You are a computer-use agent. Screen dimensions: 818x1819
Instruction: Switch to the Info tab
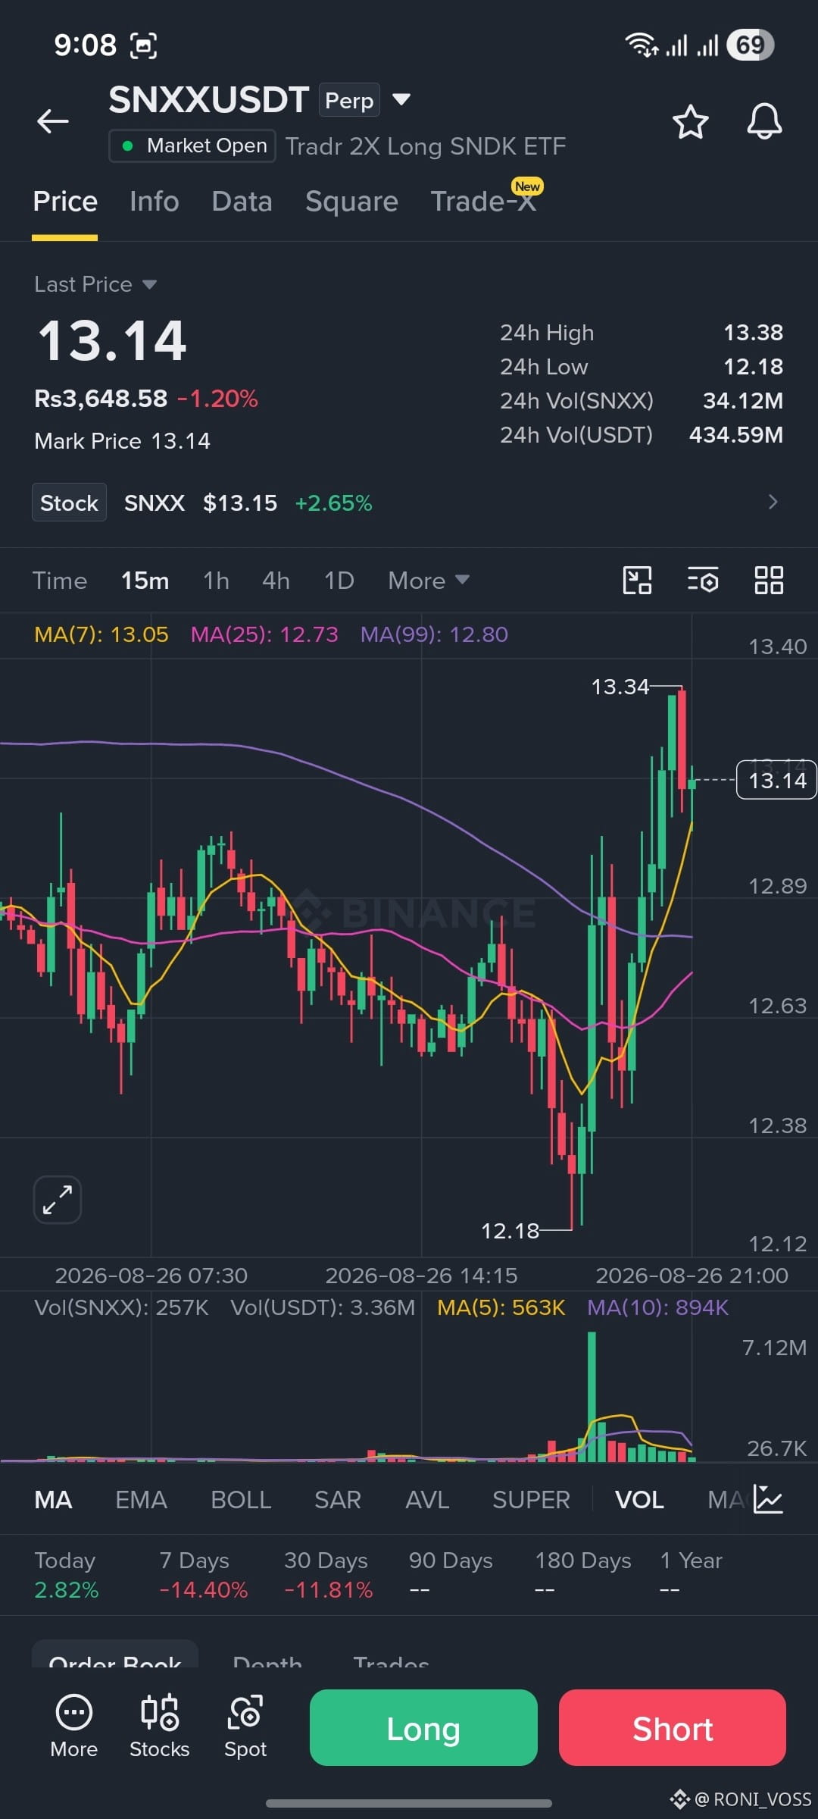tap(155, 202)
